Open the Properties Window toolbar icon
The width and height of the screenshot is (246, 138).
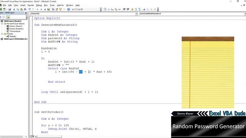57,9
